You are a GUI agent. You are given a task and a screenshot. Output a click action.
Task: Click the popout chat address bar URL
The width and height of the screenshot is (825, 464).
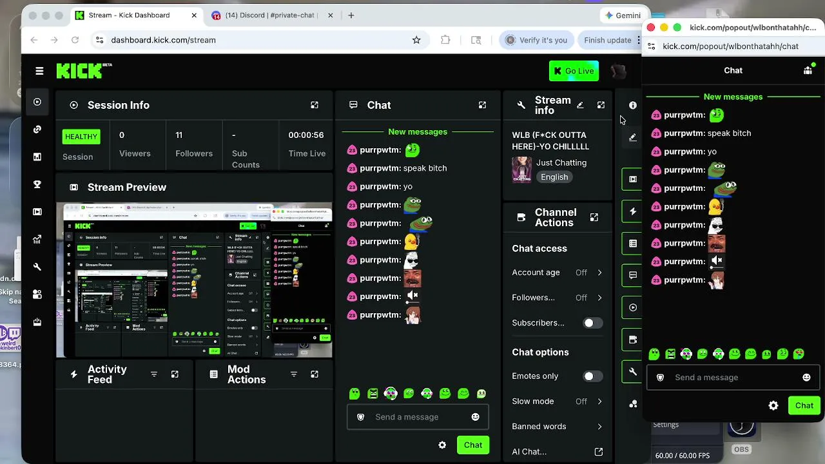731,46
